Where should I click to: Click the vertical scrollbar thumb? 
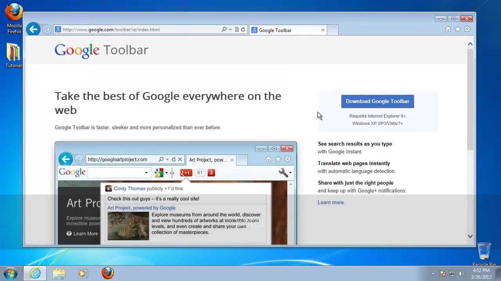coord(470,100)
